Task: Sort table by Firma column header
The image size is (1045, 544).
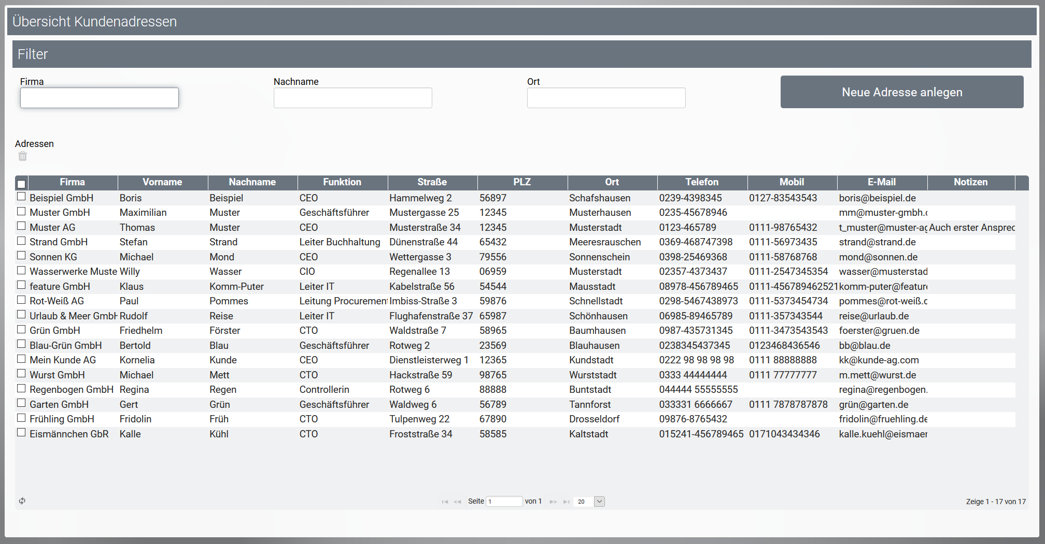Action: coord(72,182)
